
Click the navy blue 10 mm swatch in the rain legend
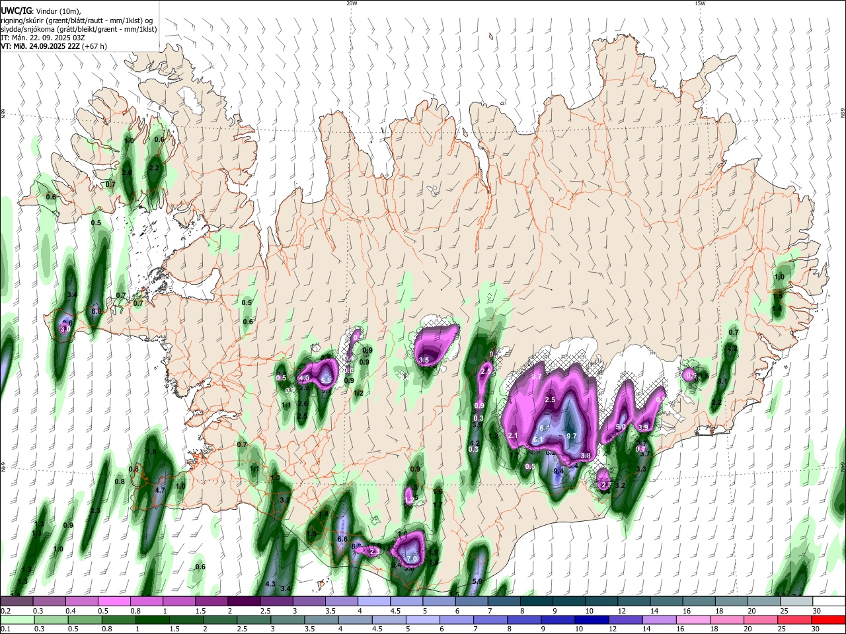click(592, 620)
